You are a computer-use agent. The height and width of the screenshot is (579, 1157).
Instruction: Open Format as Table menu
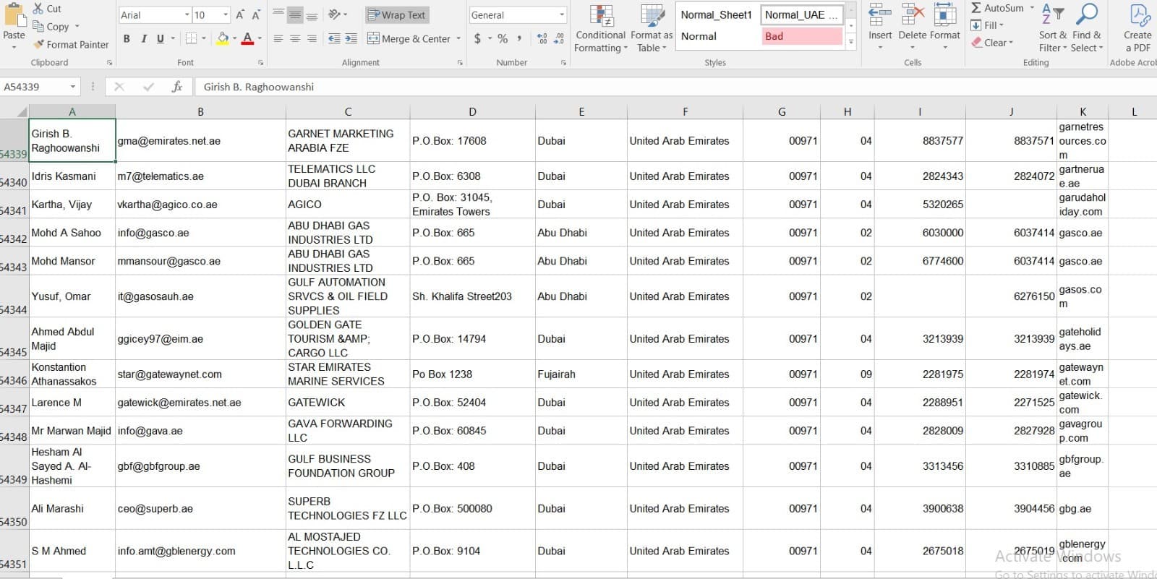click(652, 29)
